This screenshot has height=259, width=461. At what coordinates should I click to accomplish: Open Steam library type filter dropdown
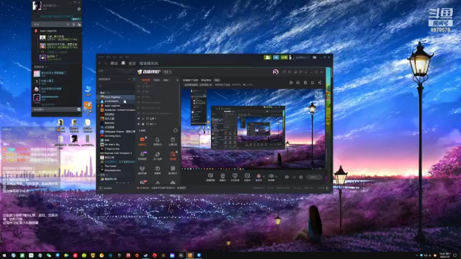click(x=115, y=79)
